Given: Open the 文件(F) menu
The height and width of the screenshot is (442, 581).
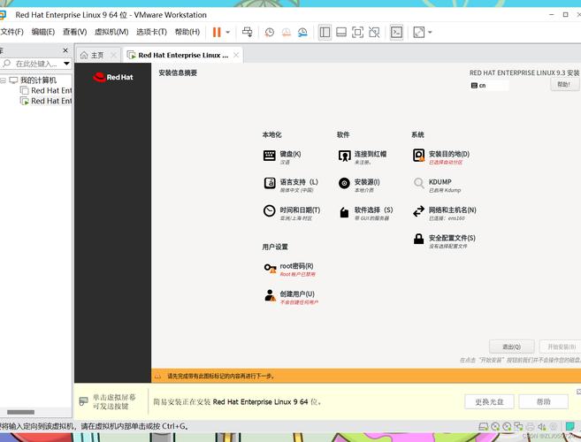Looking at the screenshot, I should click(x=11, y=32).
